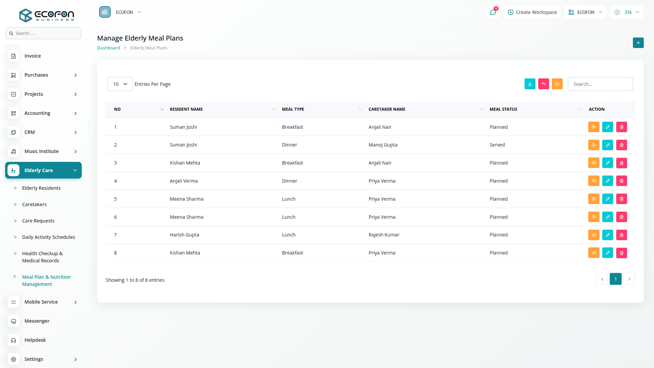The image size is (654, 368).
Task: Click the table search input field
Action: point(600,84)
